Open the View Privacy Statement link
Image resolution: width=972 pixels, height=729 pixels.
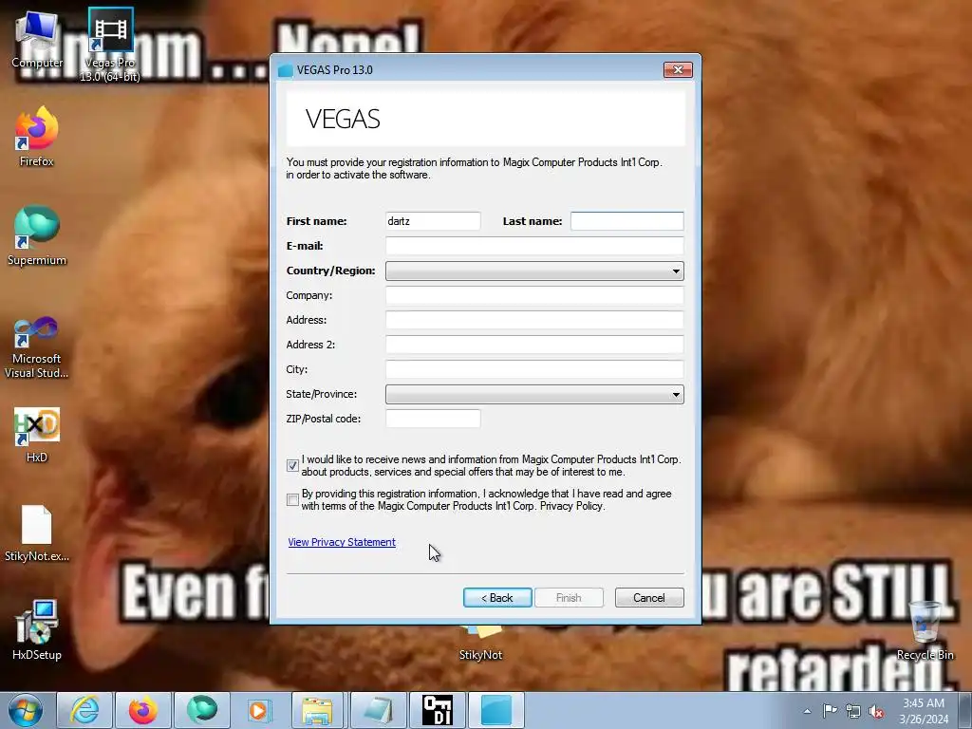[x=342, y=542]
